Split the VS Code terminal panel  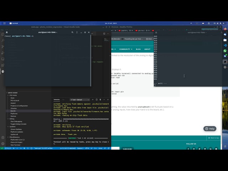click(97, 100)
